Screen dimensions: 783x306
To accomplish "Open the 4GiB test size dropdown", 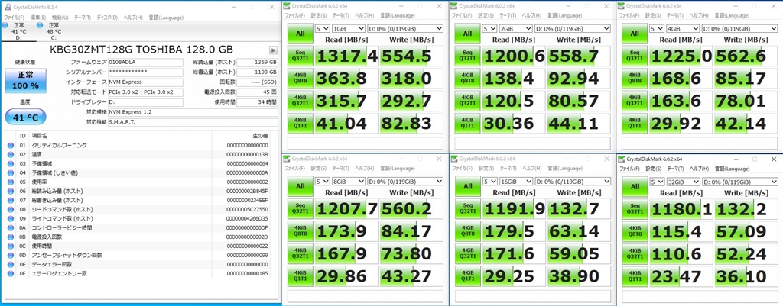I will tap(683, 28).
